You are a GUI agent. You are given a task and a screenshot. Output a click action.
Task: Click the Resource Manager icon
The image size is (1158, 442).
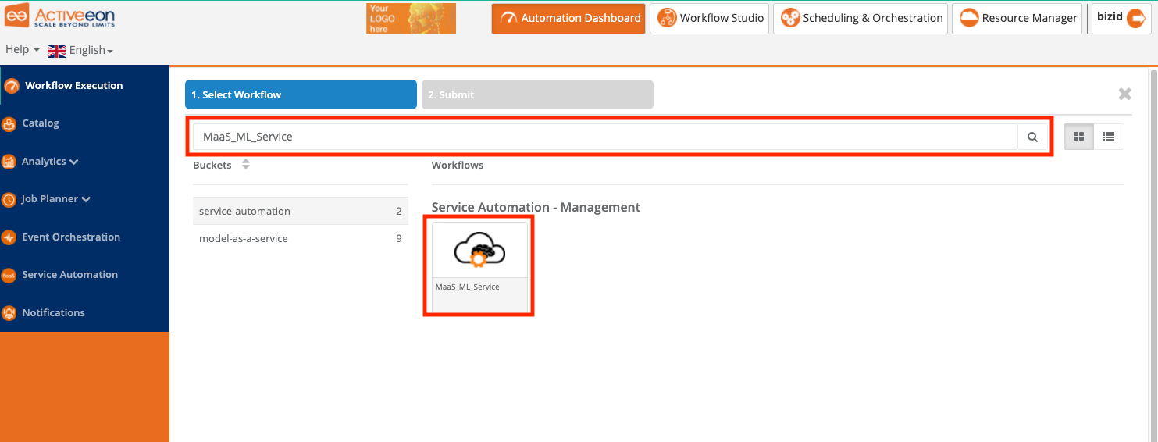pyautogui.click(x=969, y=18)
